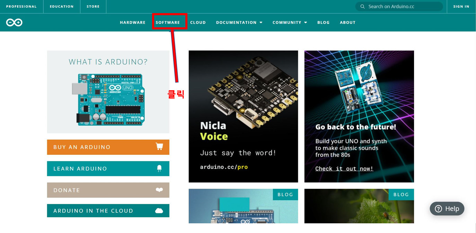Open the blog card with green plant

click(x=359, y=206)
